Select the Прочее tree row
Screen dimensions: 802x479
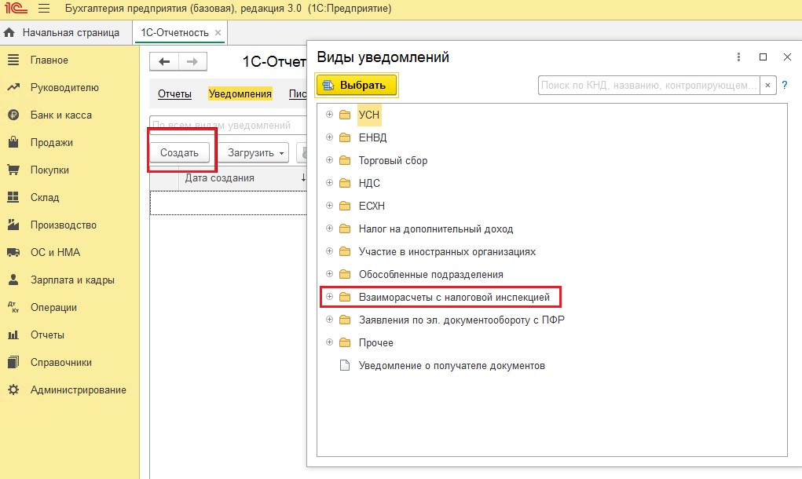click(552, 342)
